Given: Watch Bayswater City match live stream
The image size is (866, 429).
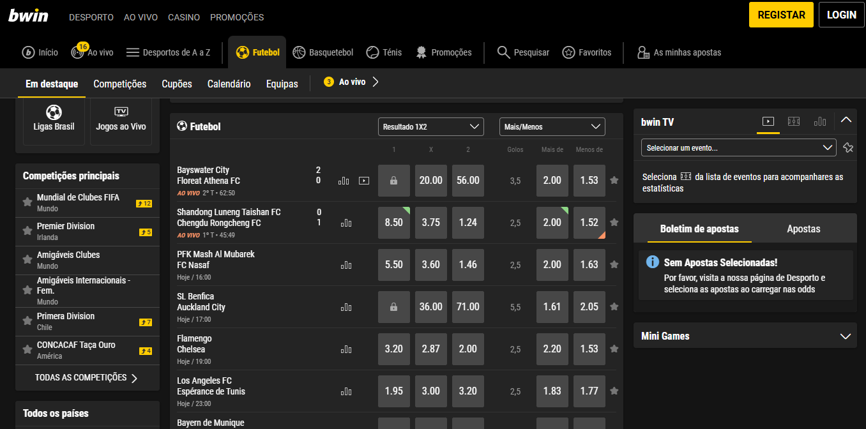Looking at the screenshot, I should click(364, 181).
